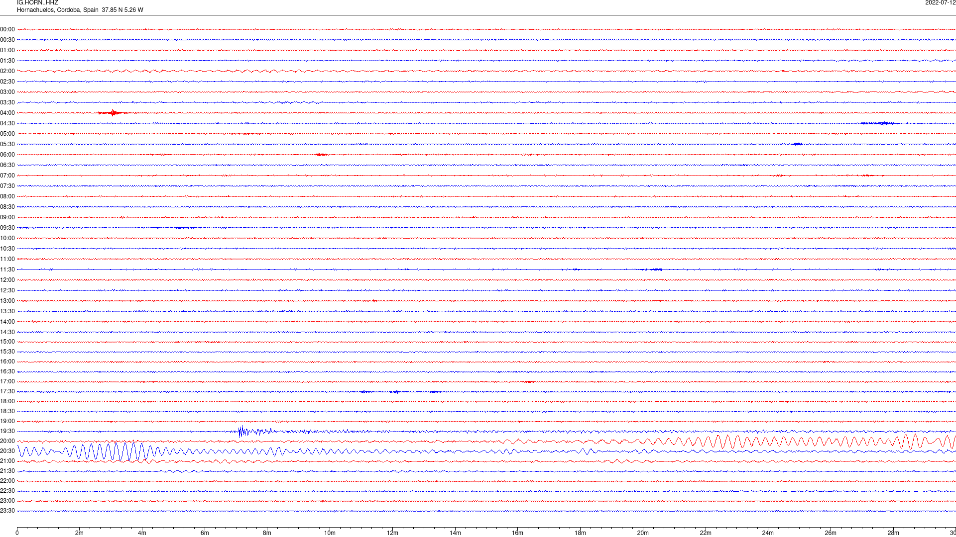
Task: Select the 05:30 time label
Action: point(7,144)
